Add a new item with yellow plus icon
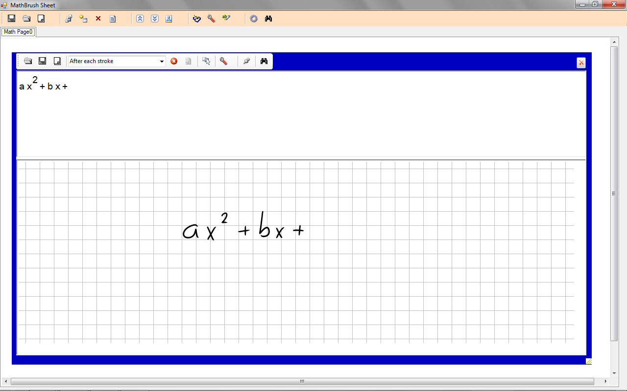The width and height of the screenshot is (627, 391). (x=83, y=19)
